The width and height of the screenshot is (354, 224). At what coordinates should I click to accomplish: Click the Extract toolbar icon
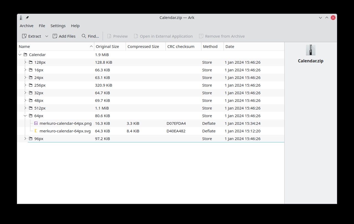pyautogui.click(x=24, y=36)
